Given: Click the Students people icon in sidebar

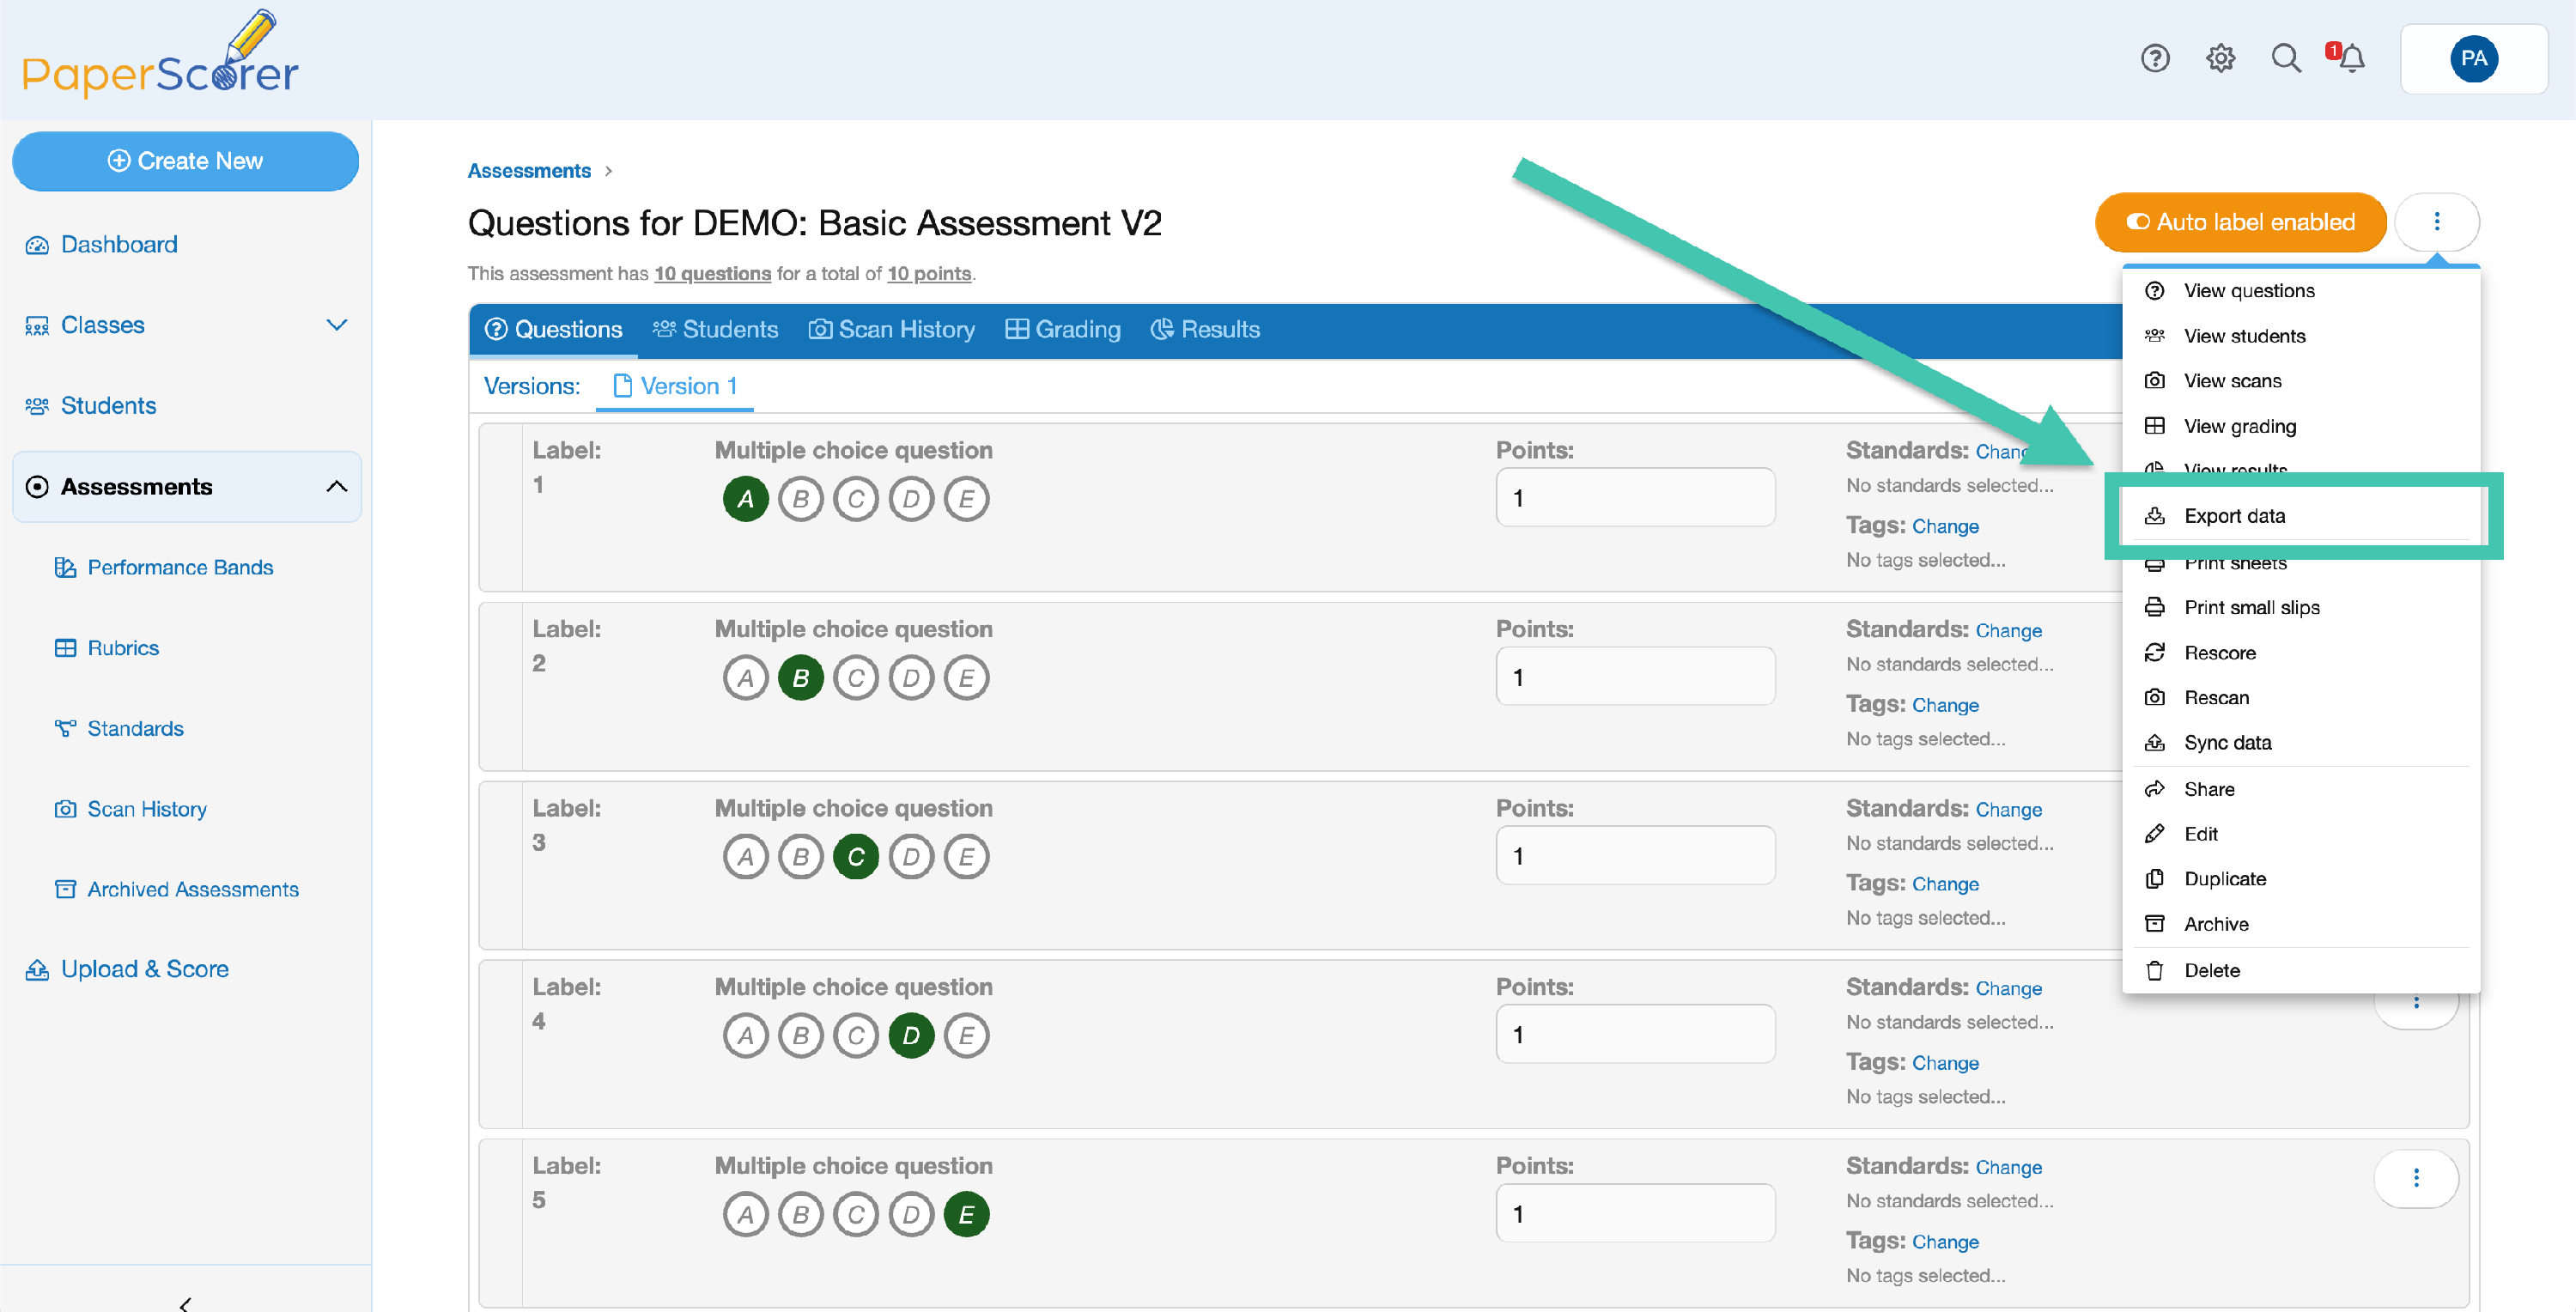Looking at the screenshot, I should 37,406.
